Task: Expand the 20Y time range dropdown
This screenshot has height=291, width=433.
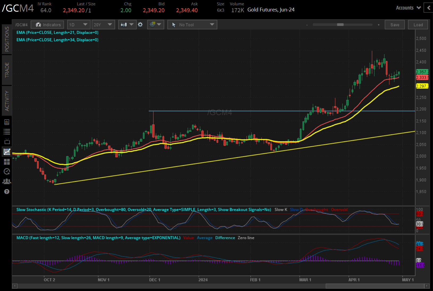Action: (103, 25)
